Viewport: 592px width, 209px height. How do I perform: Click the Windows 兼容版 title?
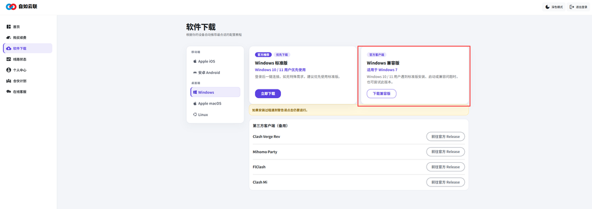pos(383,63)
